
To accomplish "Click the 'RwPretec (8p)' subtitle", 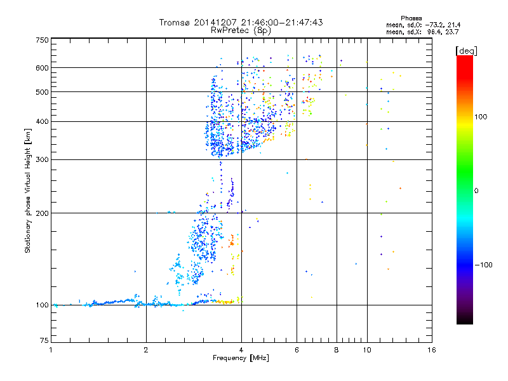I will 241,30.
